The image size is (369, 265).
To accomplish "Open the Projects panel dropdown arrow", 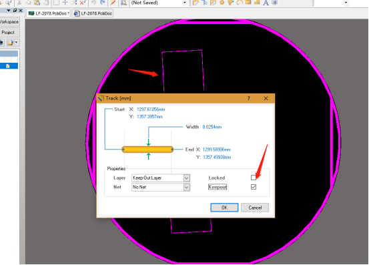I will [x=9, y=11].
